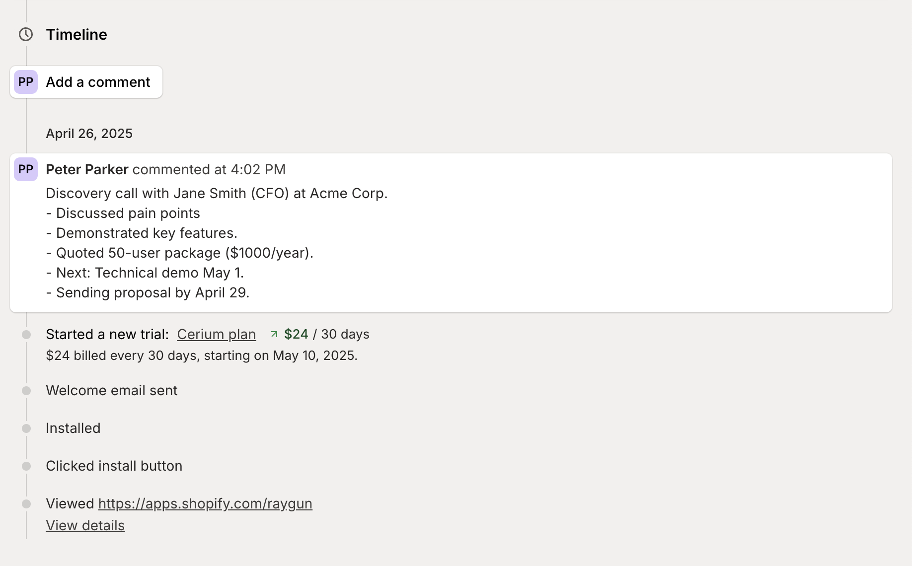
Task: Click the green $24 price amount
Action: click(296, 334)
